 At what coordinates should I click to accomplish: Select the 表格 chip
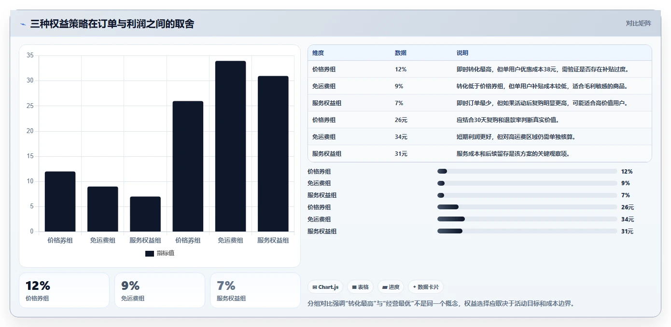coord(360,287)
